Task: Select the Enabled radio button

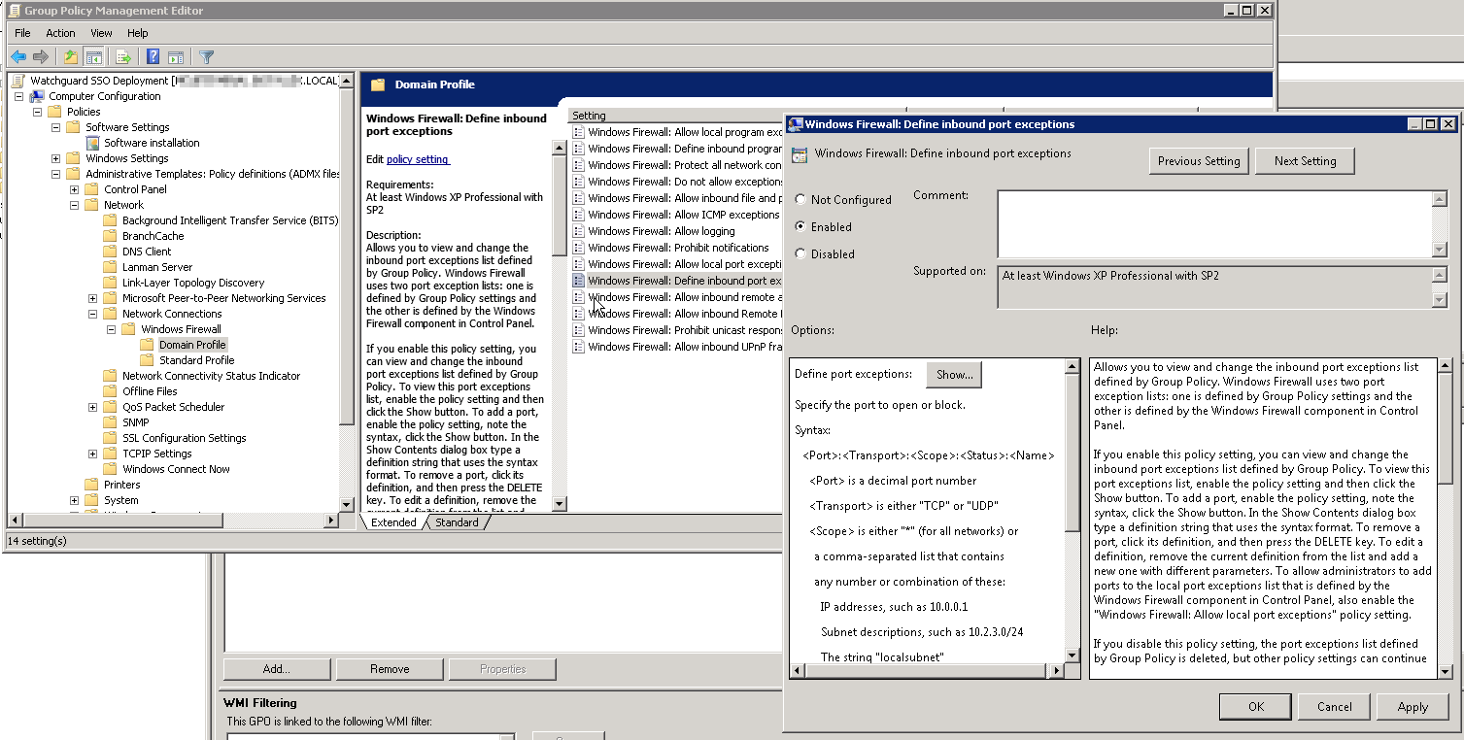Action: [800, 226]
